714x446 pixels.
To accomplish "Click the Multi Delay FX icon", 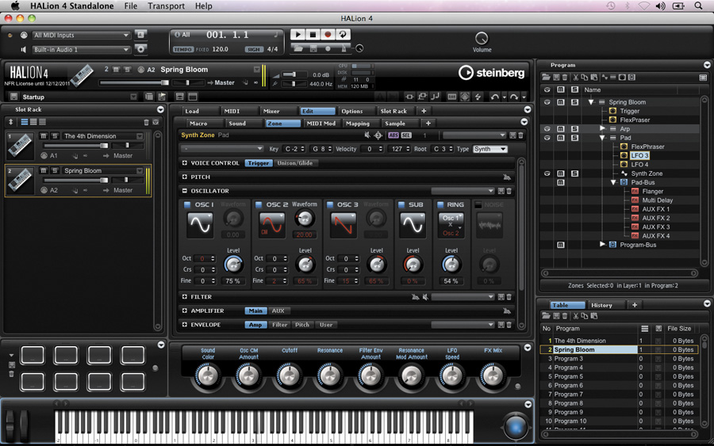I will click(x=635, y=200).
